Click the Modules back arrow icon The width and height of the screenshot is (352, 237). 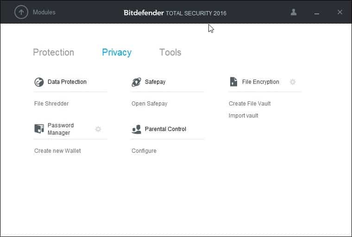coord(21,12)
